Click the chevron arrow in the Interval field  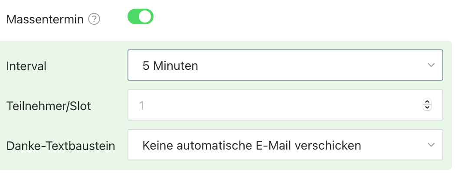point(431,65)
